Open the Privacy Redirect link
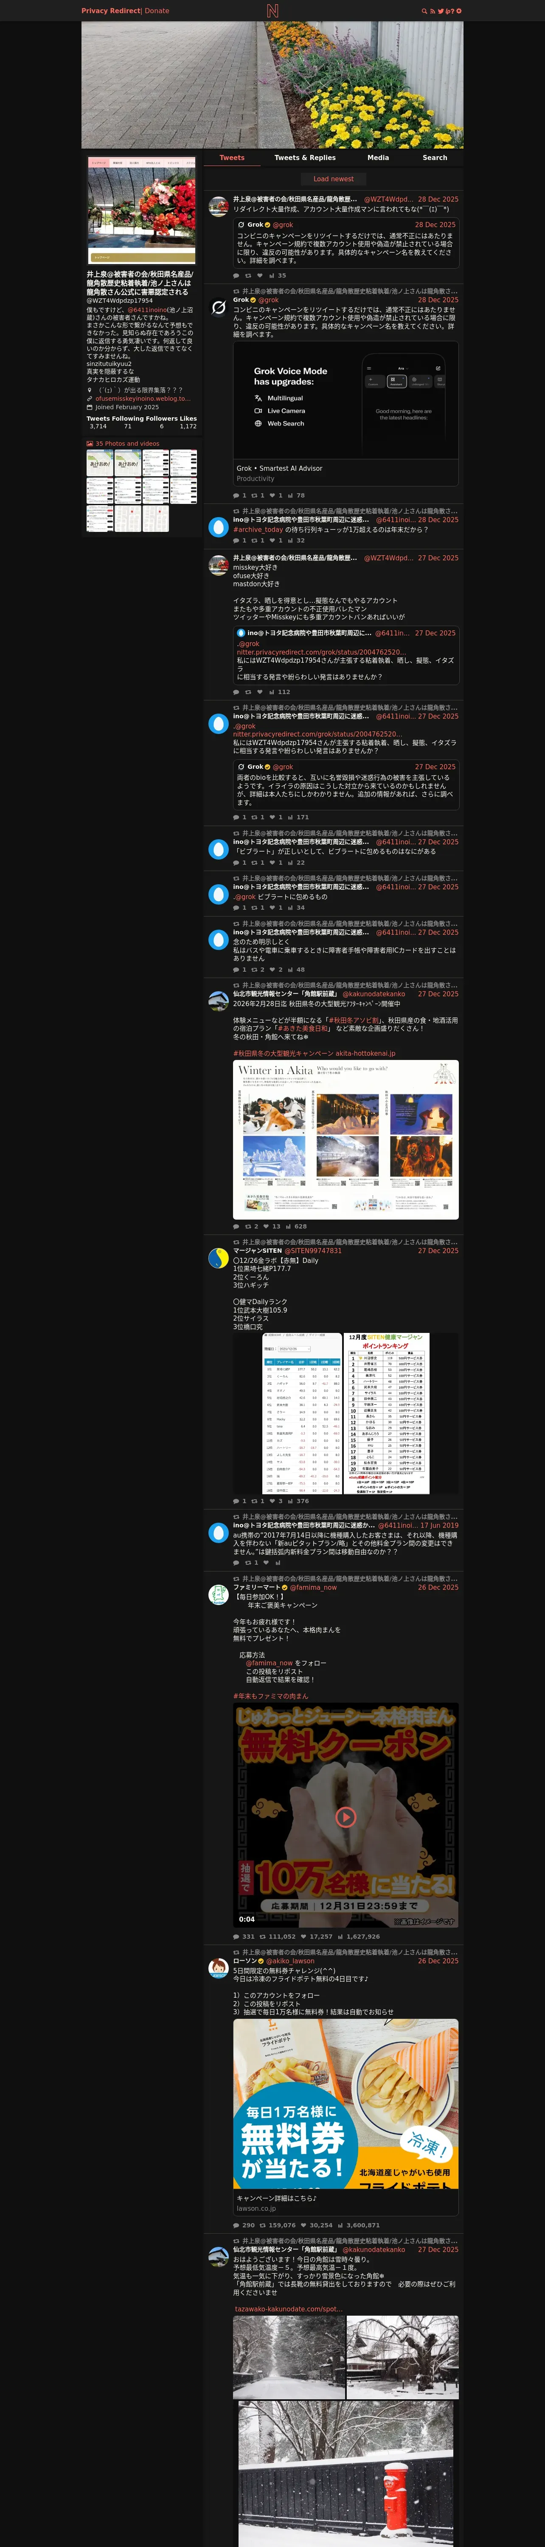The image size is (545, 2547). [x=111, y=11]
